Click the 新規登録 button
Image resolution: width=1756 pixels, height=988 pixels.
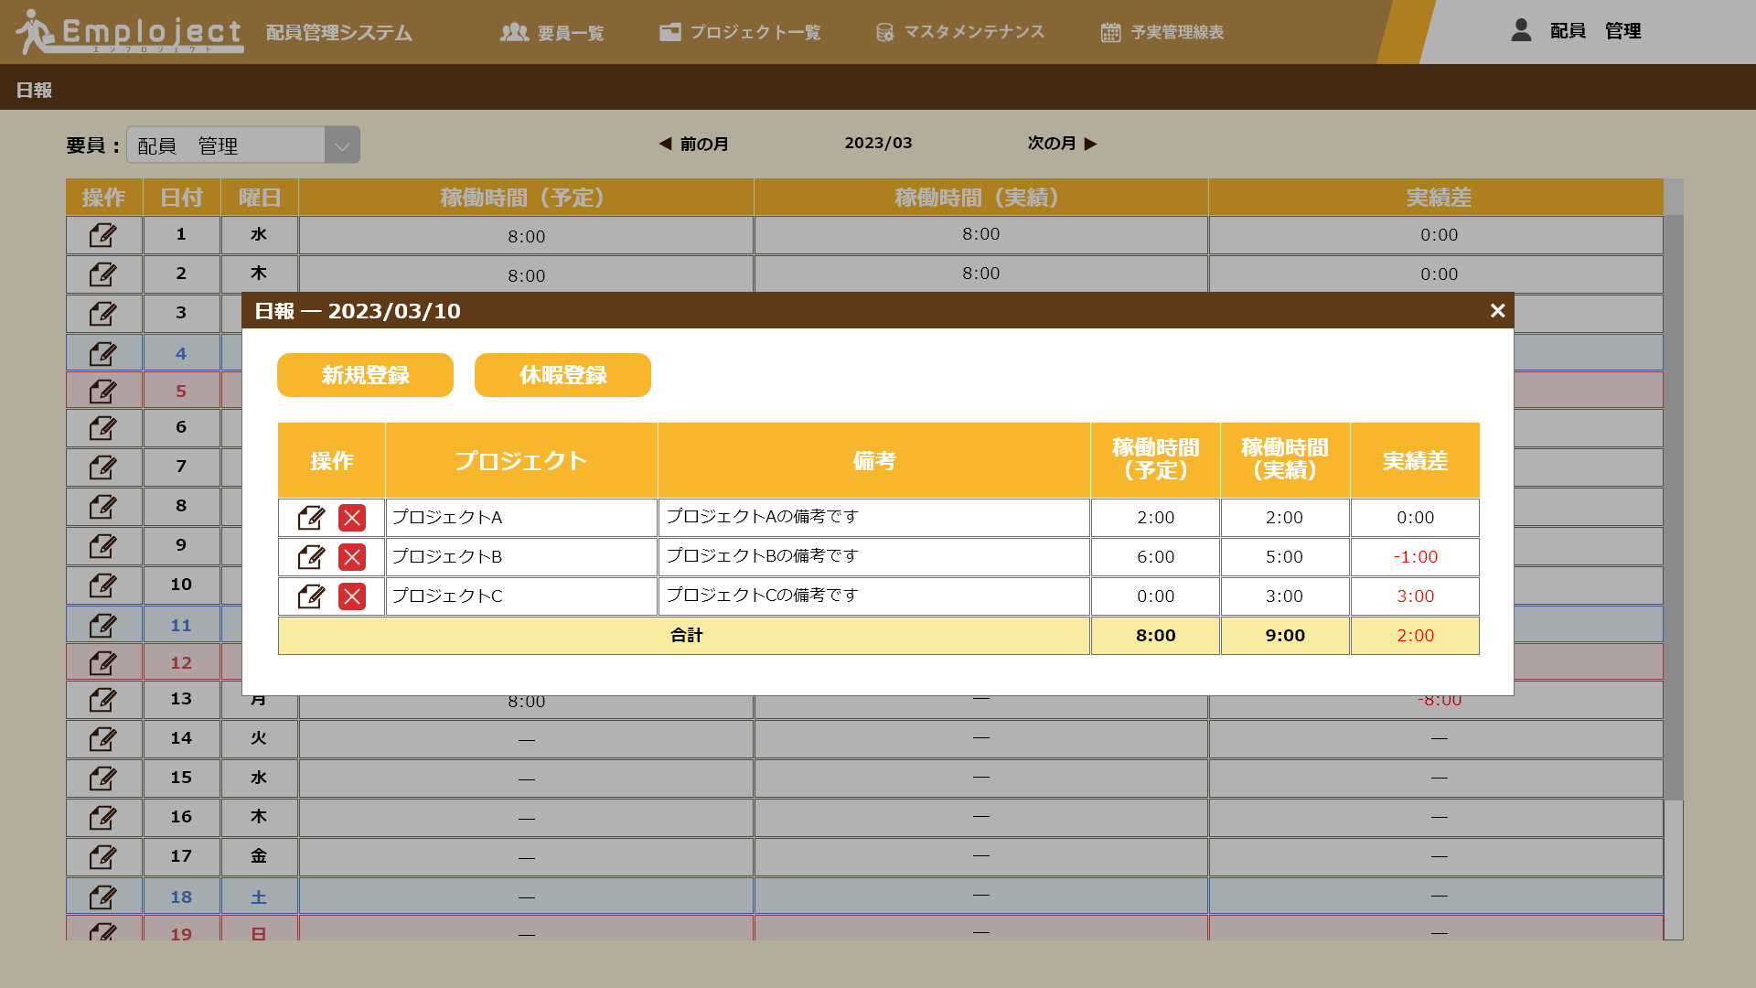coord(365,375)
